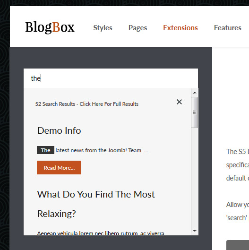This screenshot has width=249, height=250.
Task: Close the search results panel
Action: tap(179, 102)
